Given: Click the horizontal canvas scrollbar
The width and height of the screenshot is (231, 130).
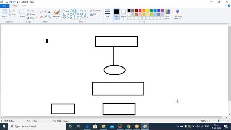Looking at the screenshot, I should point(112,117).
